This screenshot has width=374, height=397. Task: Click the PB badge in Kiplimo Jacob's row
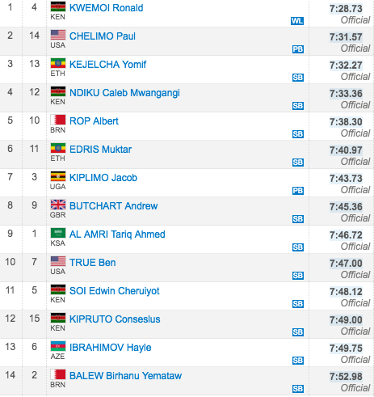[x=298, y=191]
